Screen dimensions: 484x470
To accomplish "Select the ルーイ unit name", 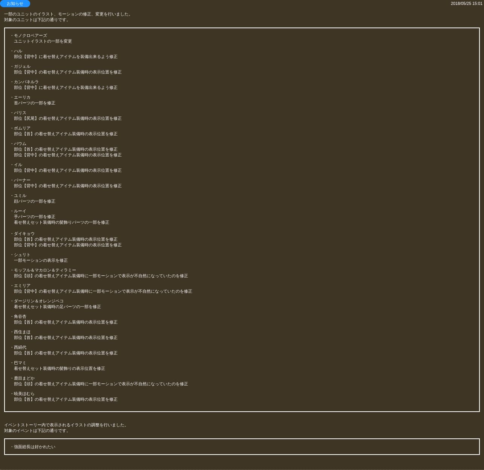I will coord(20,211).
